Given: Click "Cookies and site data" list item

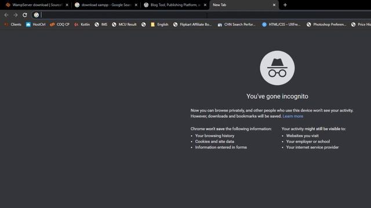Looking at the screenshot, I should [214, 142].
